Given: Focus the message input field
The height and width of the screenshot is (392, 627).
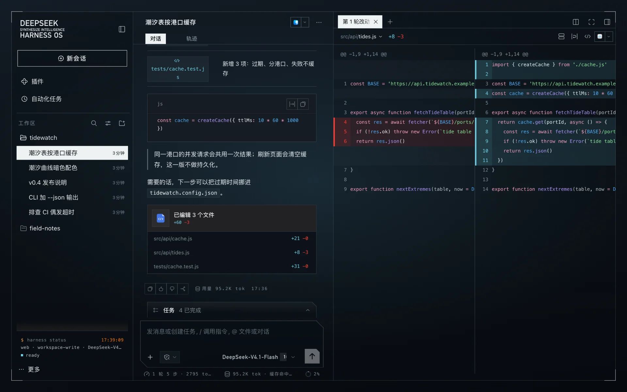Looking at the screenshot, I should pyautogui.click(x=232, y=332).
